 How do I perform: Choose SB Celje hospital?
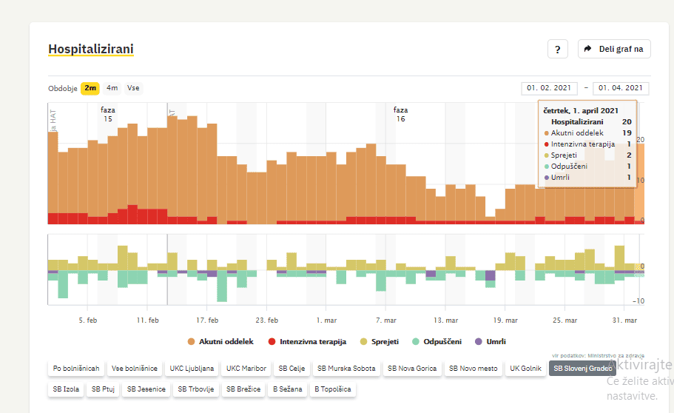[291, 368]
